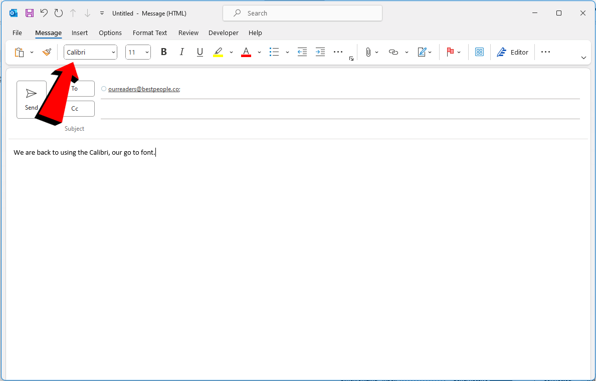Click the Decrease Indent icon
596x381 pixels.
click(x=302, y=52)
